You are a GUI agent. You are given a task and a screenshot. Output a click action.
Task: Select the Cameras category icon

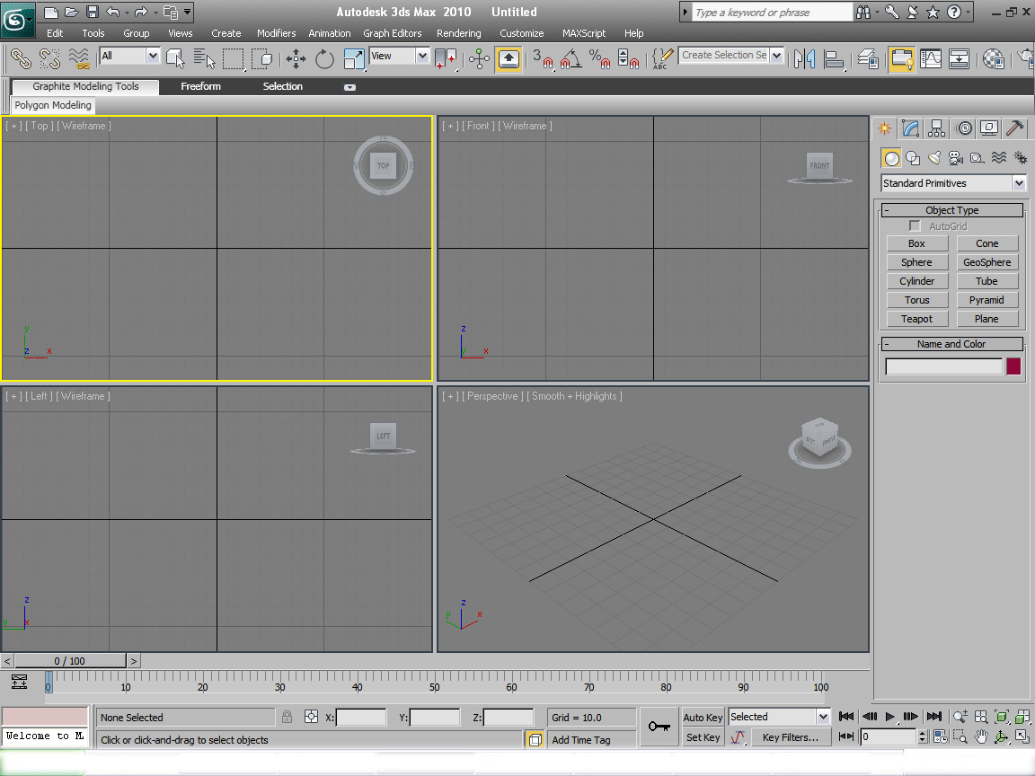[955, 158]
